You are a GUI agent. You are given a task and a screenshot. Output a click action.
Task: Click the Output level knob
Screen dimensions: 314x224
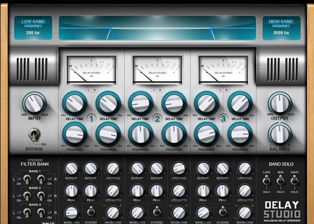pyautogui.click(x=280, y=103)
